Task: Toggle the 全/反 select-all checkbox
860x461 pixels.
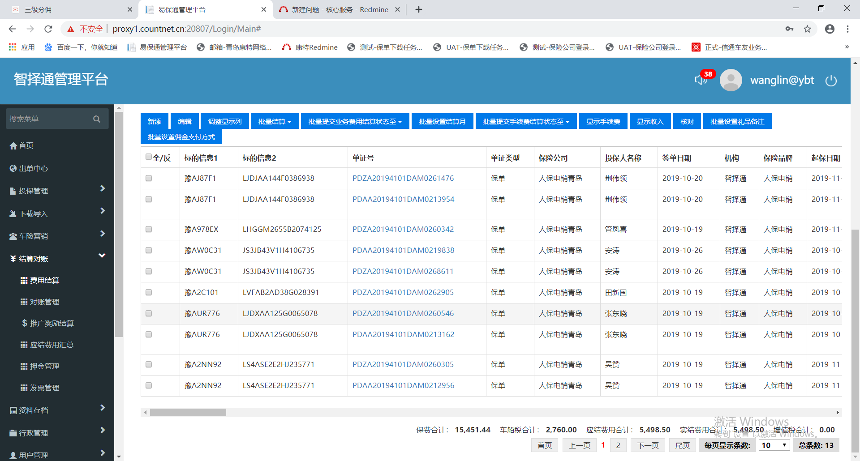Action: tap(149, 157)
